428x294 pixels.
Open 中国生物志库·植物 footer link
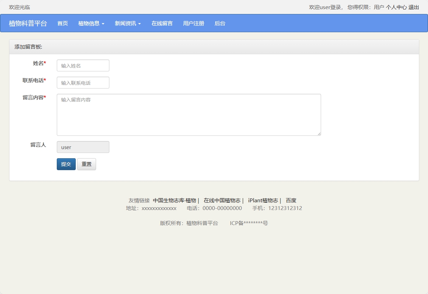point(174,201)
